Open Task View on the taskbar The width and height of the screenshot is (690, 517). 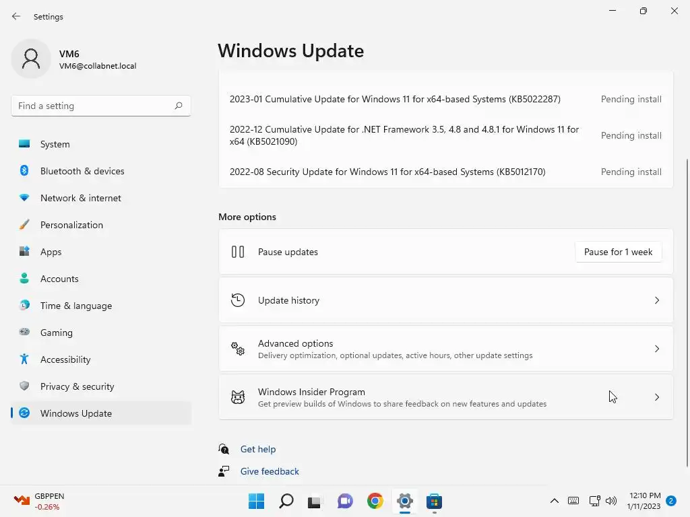pyautogui.click(x=314, y=501)
